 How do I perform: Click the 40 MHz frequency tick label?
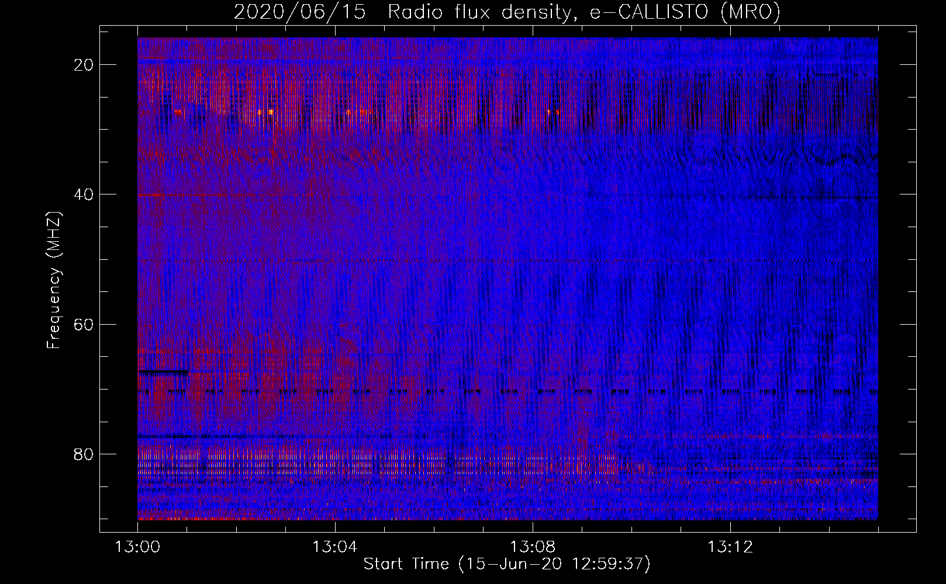pyautogui.click(x=84, y=194)
